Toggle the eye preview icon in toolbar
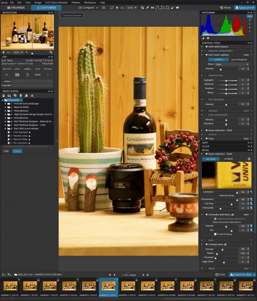The width and height of the screenshot is (257, 301). coord(177,8)
